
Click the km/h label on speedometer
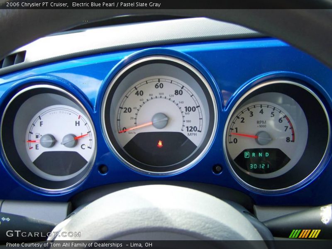132,133
